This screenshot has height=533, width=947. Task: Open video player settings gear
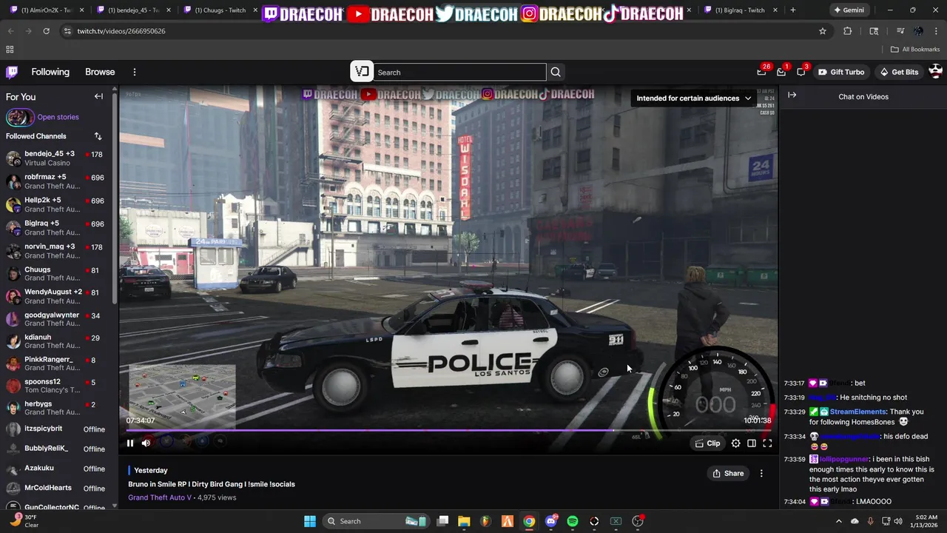tap(735, 443)
